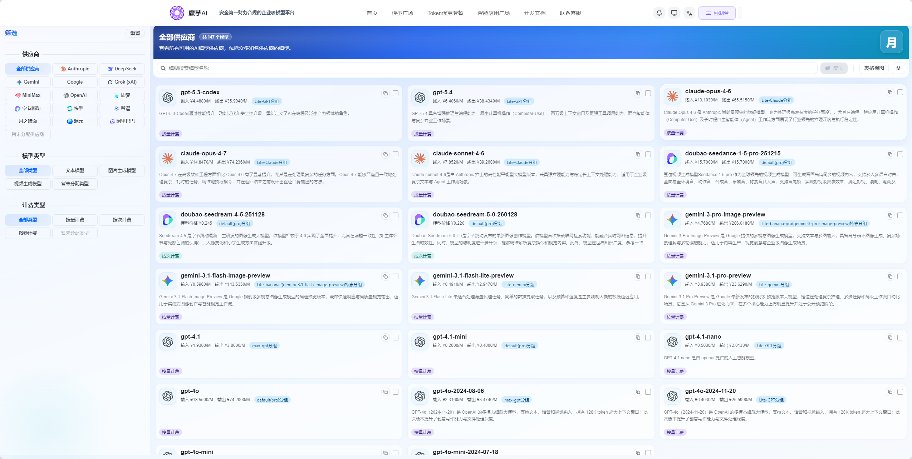Select 文本模型 model type
912x459 pixels.
coord(75,170)
